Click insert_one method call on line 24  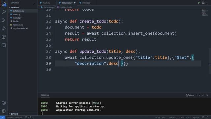coord(140,33)
